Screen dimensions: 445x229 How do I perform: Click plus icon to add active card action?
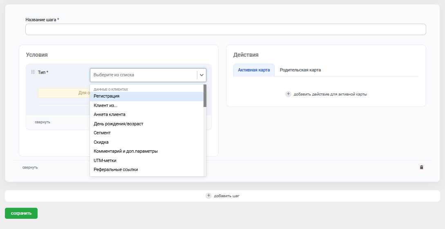[x=288, y=94]
